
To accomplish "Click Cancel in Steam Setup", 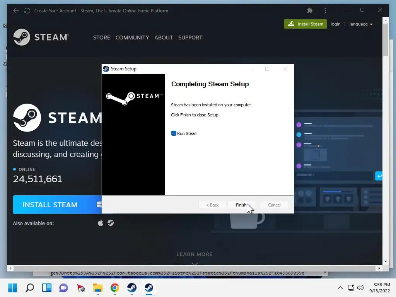I will 274,205.
